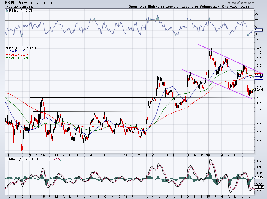267x199 pixels.
Task: Click the High 10.14 value in the header
Action: 156,7
